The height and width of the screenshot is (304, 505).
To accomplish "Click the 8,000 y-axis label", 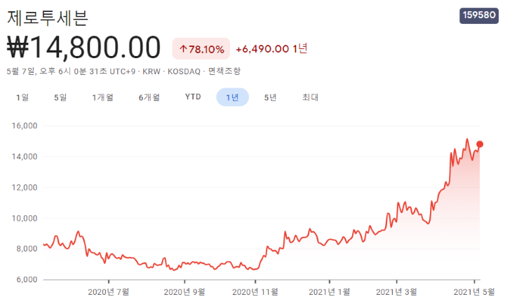I will (x=27, y=249).
